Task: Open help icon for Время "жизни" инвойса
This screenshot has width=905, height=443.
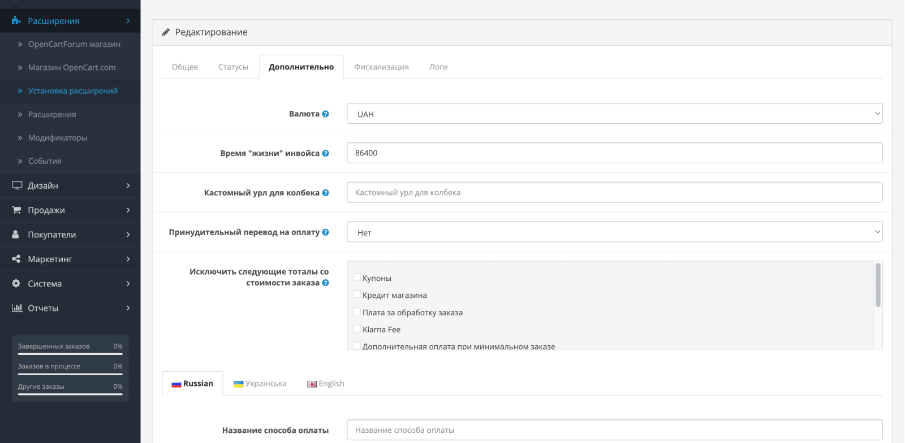Action: [x=325, y=153]
